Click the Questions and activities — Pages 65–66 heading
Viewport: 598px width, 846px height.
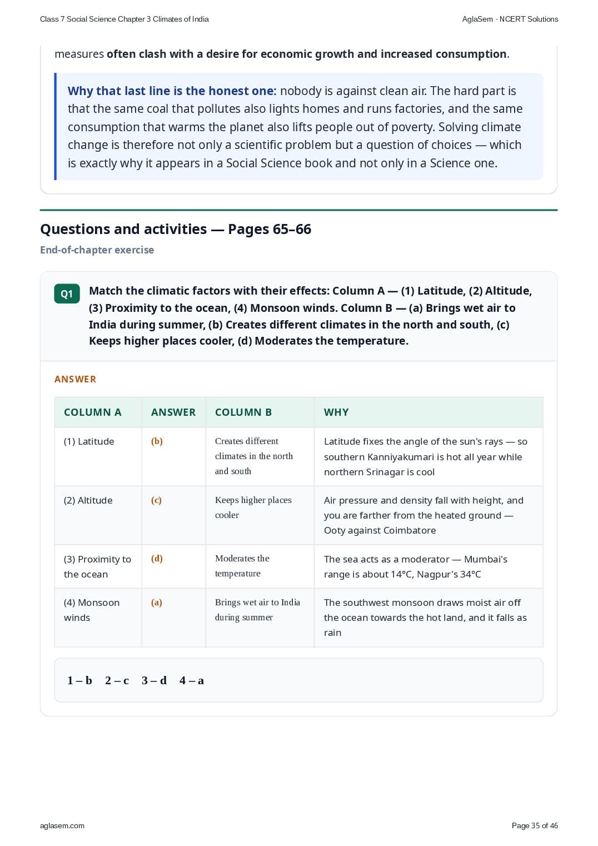click(x=176, y=229)
